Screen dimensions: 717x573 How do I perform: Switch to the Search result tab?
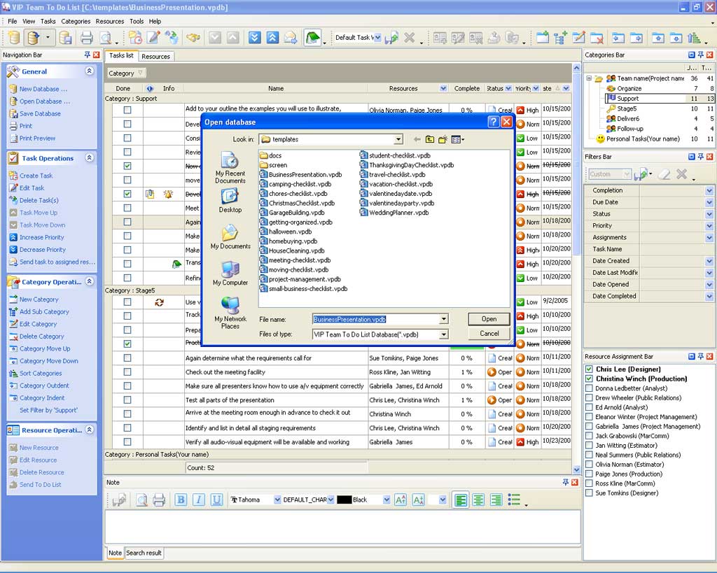144,553
